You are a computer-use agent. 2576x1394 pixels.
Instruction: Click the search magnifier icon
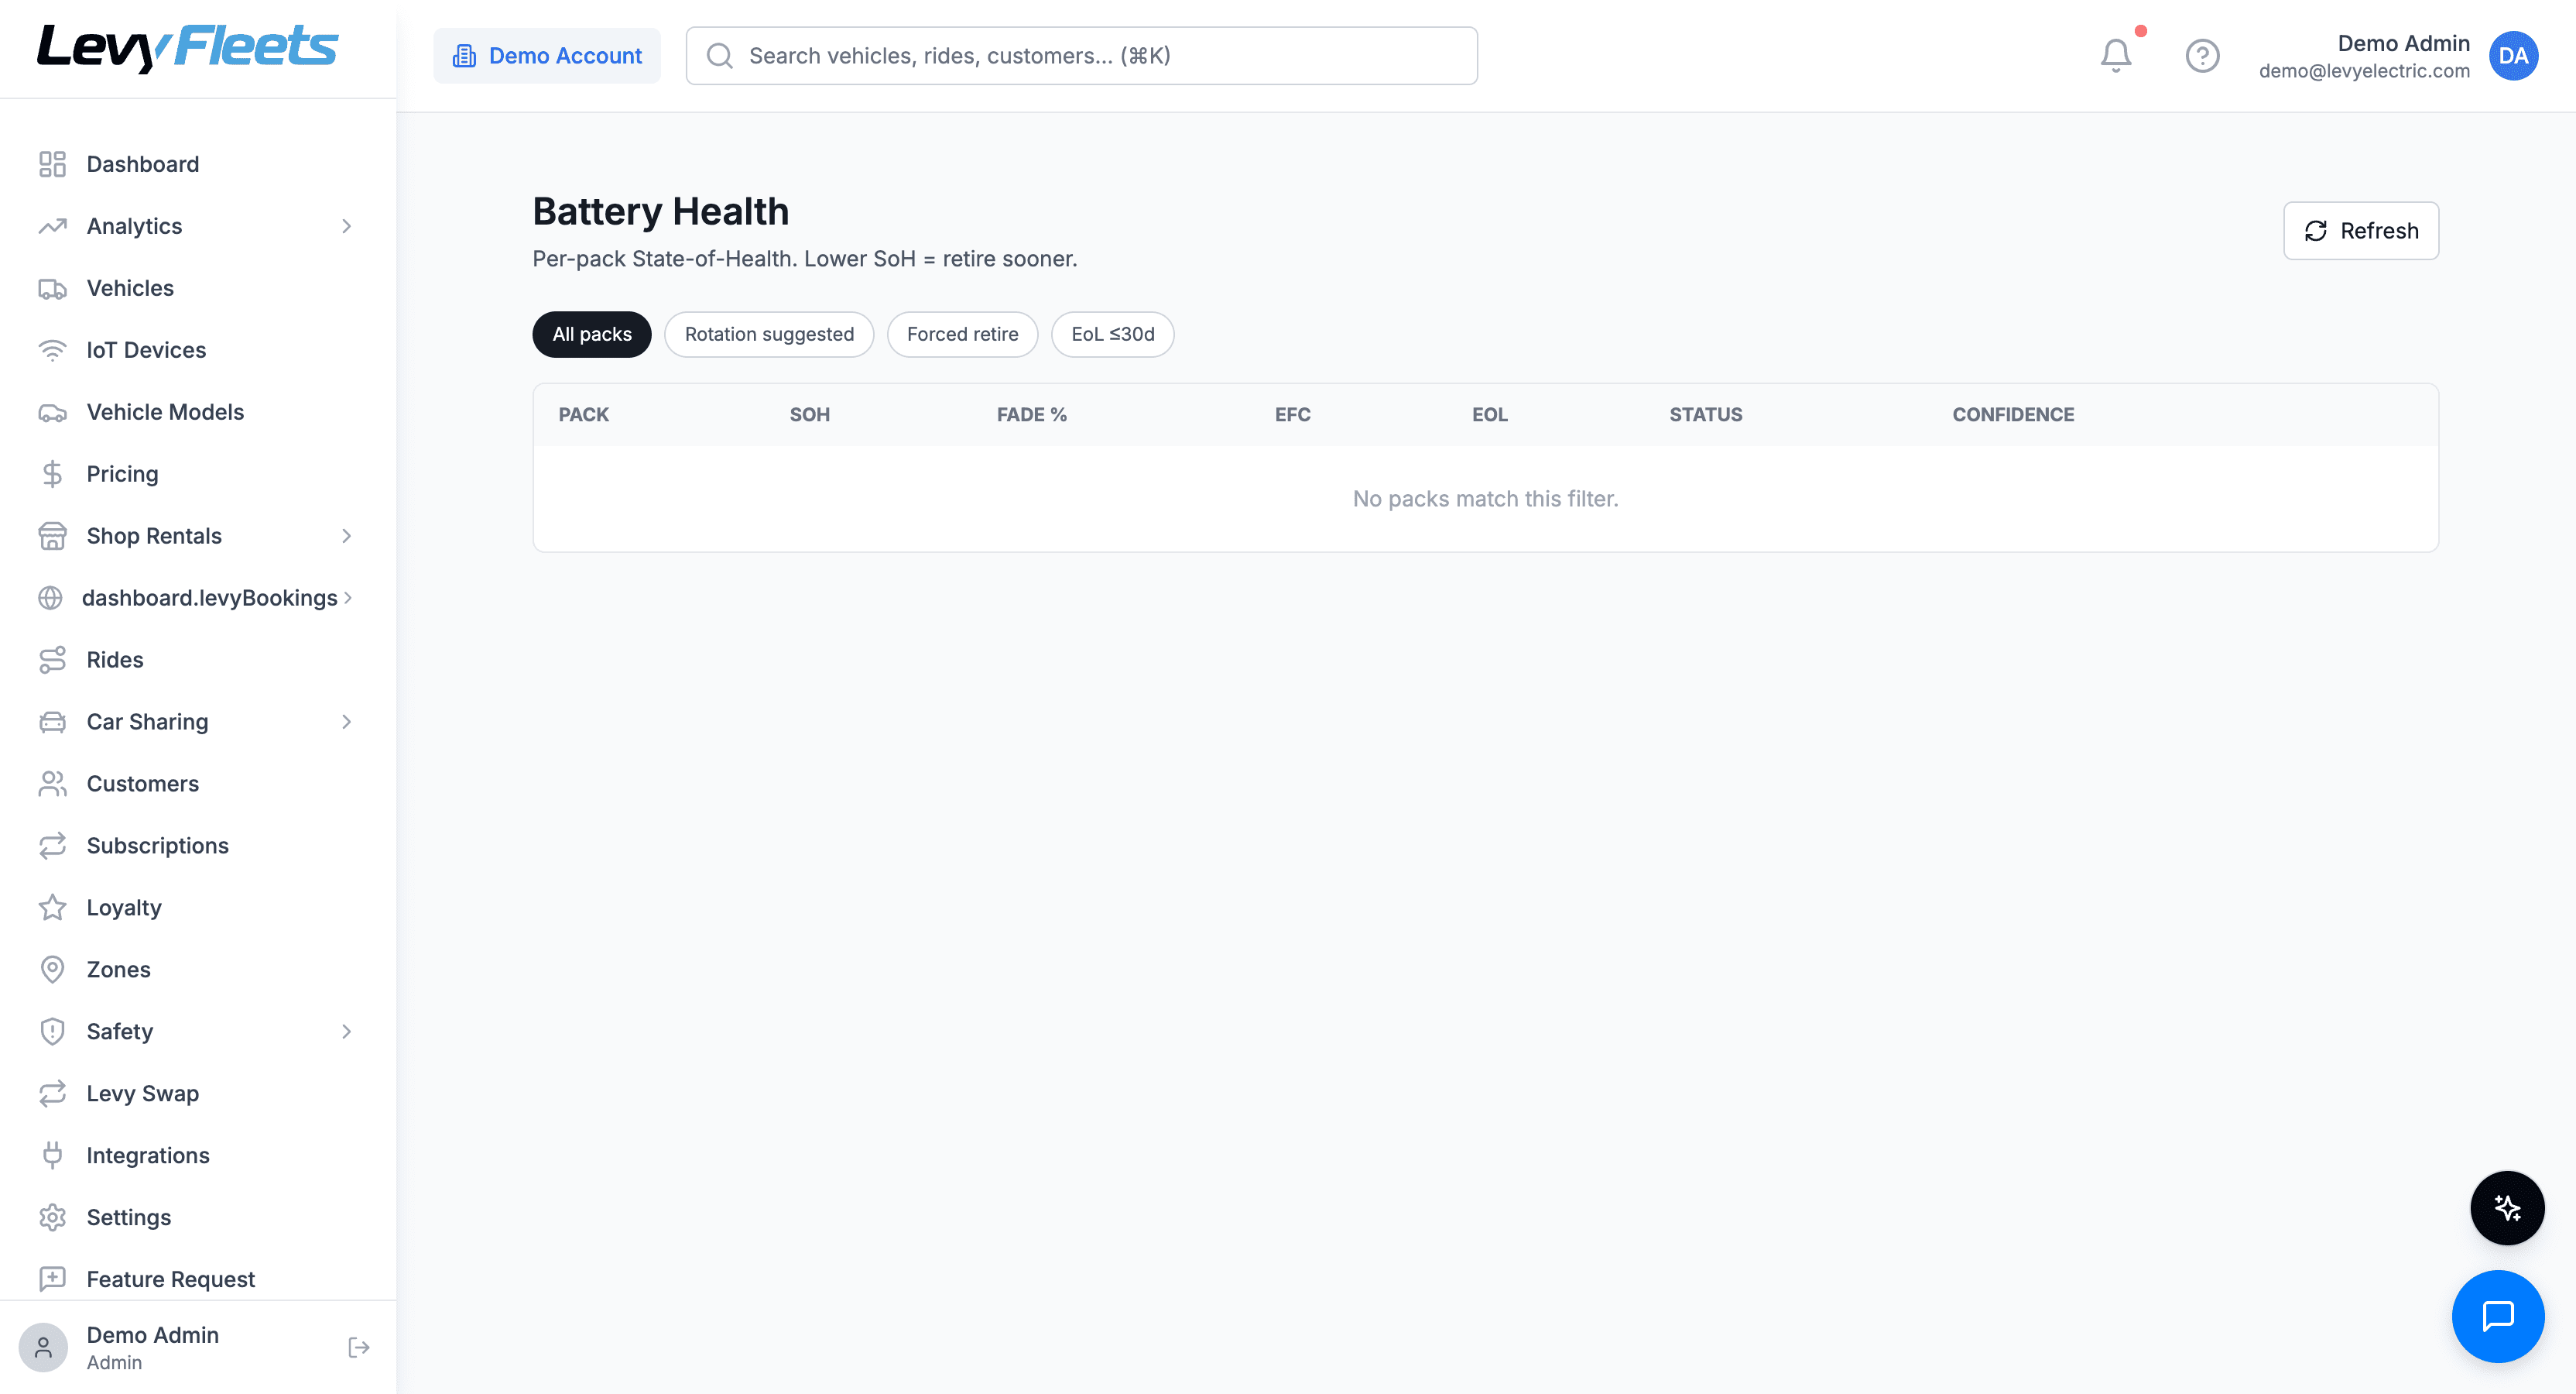pos(720,56)
